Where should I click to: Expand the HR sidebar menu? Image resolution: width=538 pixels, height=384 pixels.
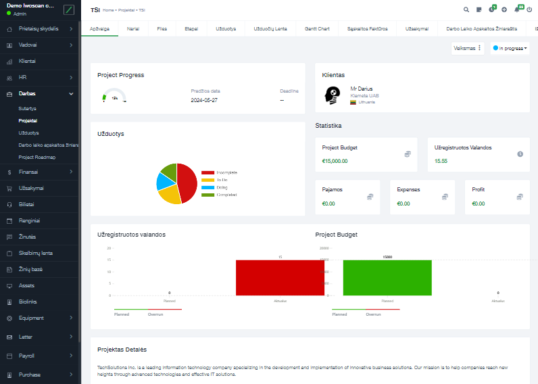click(x=71, y=78)
